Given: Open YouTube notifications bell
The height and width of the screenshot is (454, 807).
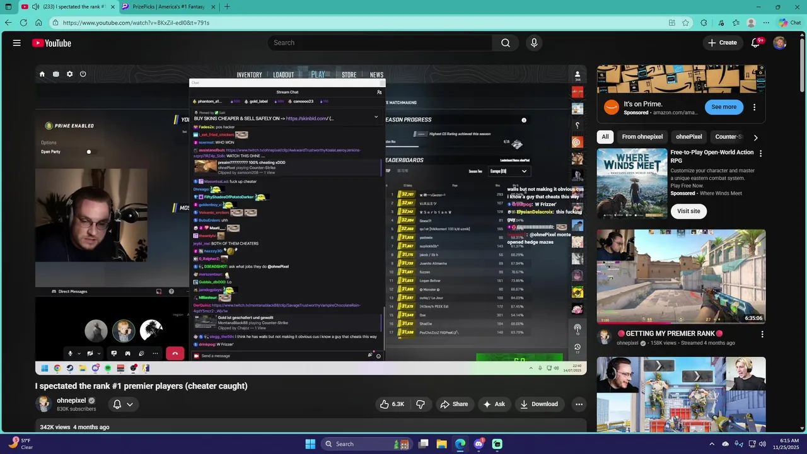Looking at the screenshot, I should click(755, 43).
